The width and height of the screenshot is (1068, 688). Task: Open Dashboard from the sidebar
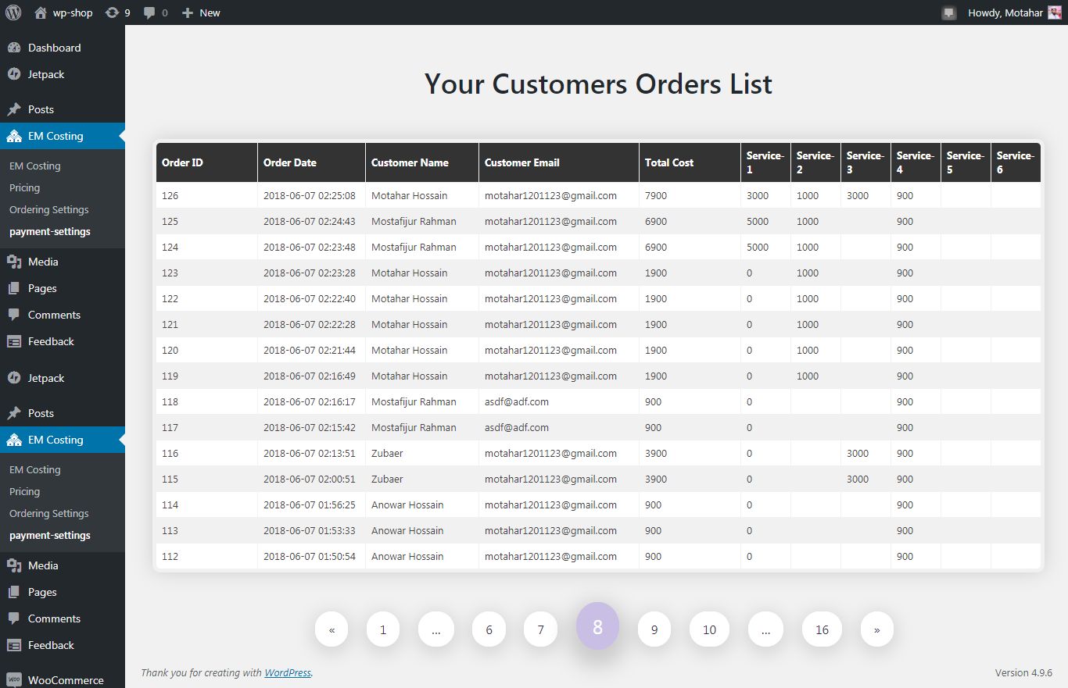pyautogui.click(x=54, y=48)
